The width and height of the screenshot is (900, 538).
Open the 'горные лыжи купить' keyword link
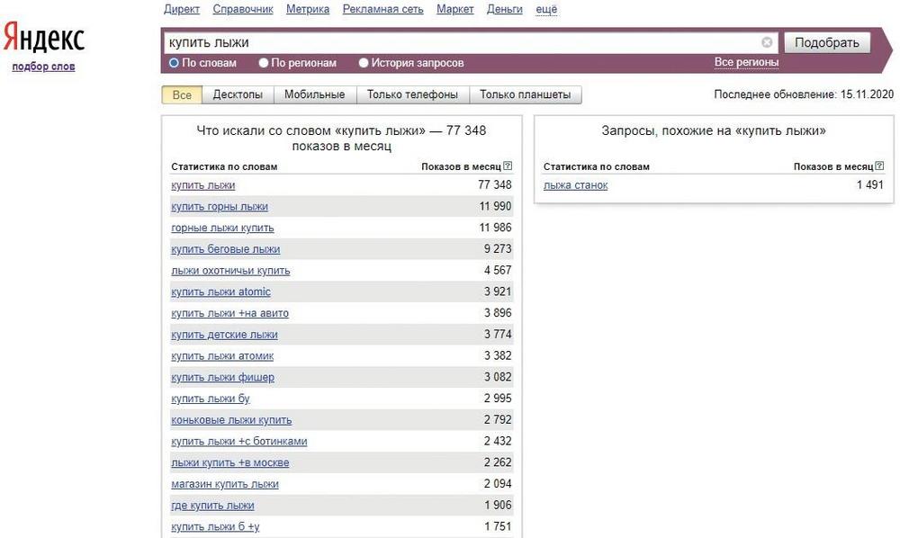pyautogui.click(x=222, y=228)
